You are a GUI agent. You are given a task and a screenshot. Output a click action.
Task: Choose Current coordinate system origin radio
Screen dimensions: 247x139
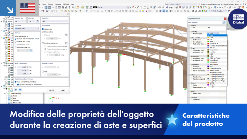pyautogui.click(x=16, y=39)
